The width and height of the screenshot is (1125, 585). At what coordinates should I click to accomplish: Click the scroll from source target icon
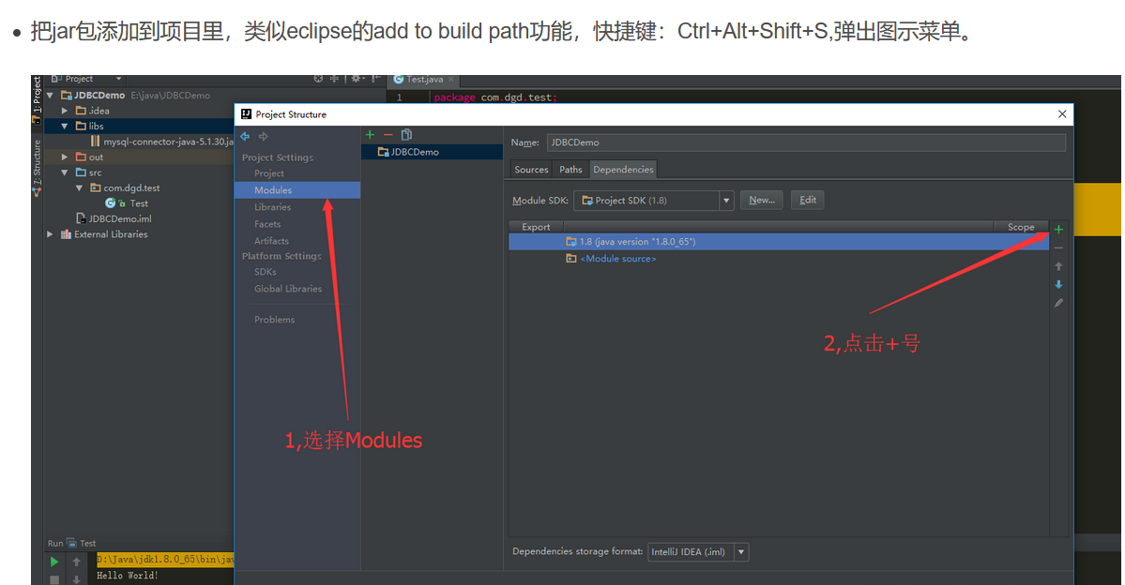(x=319, y=79)
